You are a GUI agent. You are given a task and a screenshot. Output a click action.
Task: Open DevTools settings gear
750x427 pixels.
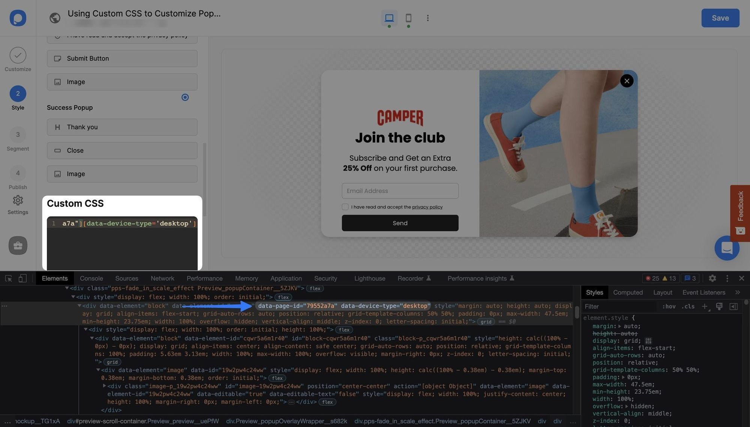pyautogui.click(x=712, y=278)
